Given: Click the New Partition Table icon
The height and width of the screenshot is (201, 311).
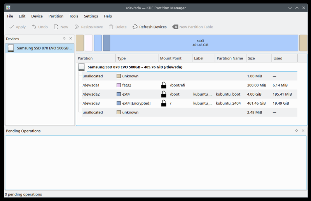Looking at the screenshot, I should [x=175, y=27].
